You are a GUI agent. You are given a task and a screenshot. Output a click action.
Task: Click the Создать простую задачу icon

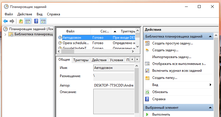click(x=147, y=43)
